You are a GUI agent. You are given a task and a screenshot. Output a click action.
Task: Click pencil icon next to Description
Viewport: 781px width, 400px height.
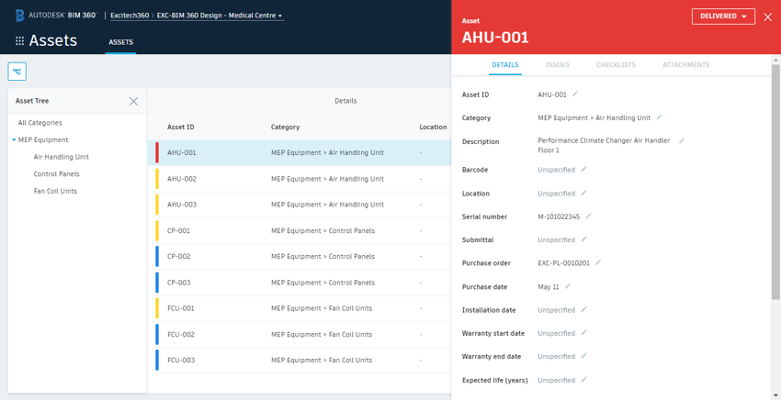682,141
